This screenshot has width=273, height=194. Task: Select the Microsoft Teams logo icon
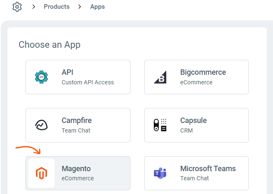click(160, 173)
